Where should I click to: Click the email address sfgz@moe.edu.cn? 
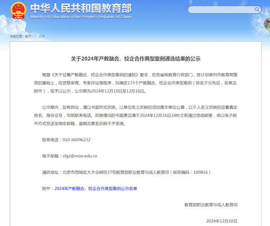pyautogui.click(x=80, y=156)
